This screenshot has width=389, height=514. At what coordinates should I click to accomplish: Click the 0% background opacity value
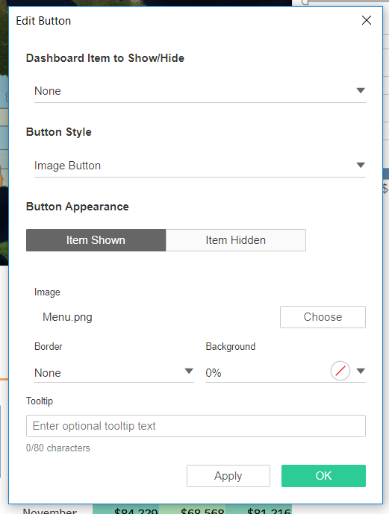(x=214, y=373)
